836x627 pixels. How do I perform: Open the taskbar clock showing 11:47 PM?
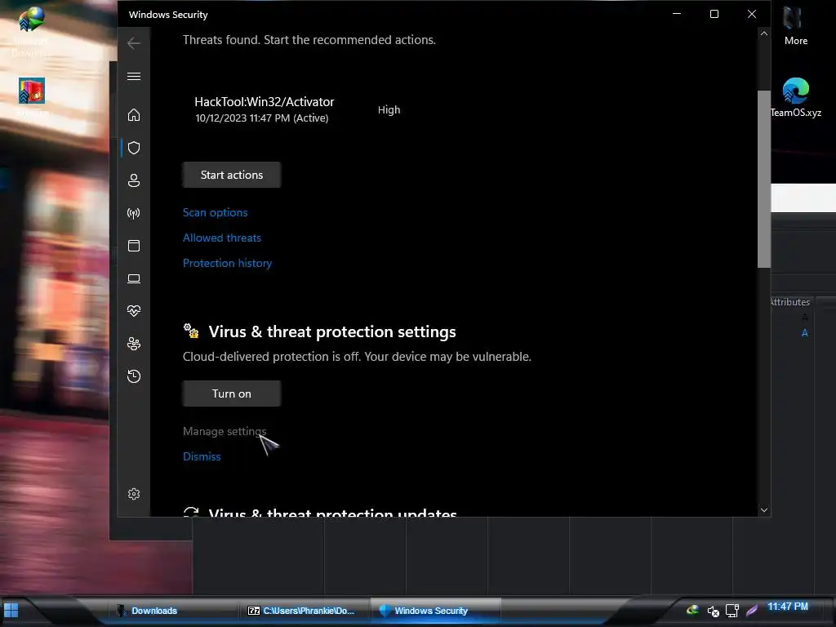click(788, 607)
